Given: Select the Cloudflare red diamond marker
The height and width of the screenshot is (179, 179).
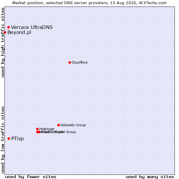Looking at the screenshot, I should coord(70,62).
